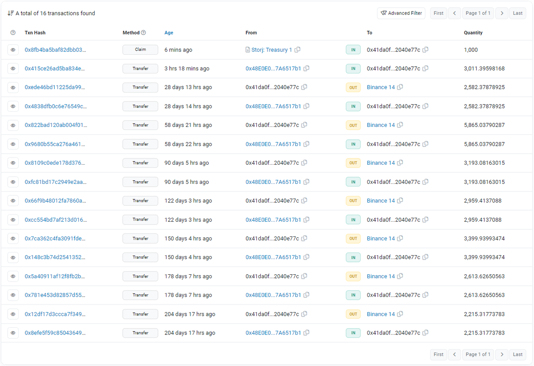Copy To address in 6 mins ago row
Screen dimensions: 534x366
[x=425, y=50]
